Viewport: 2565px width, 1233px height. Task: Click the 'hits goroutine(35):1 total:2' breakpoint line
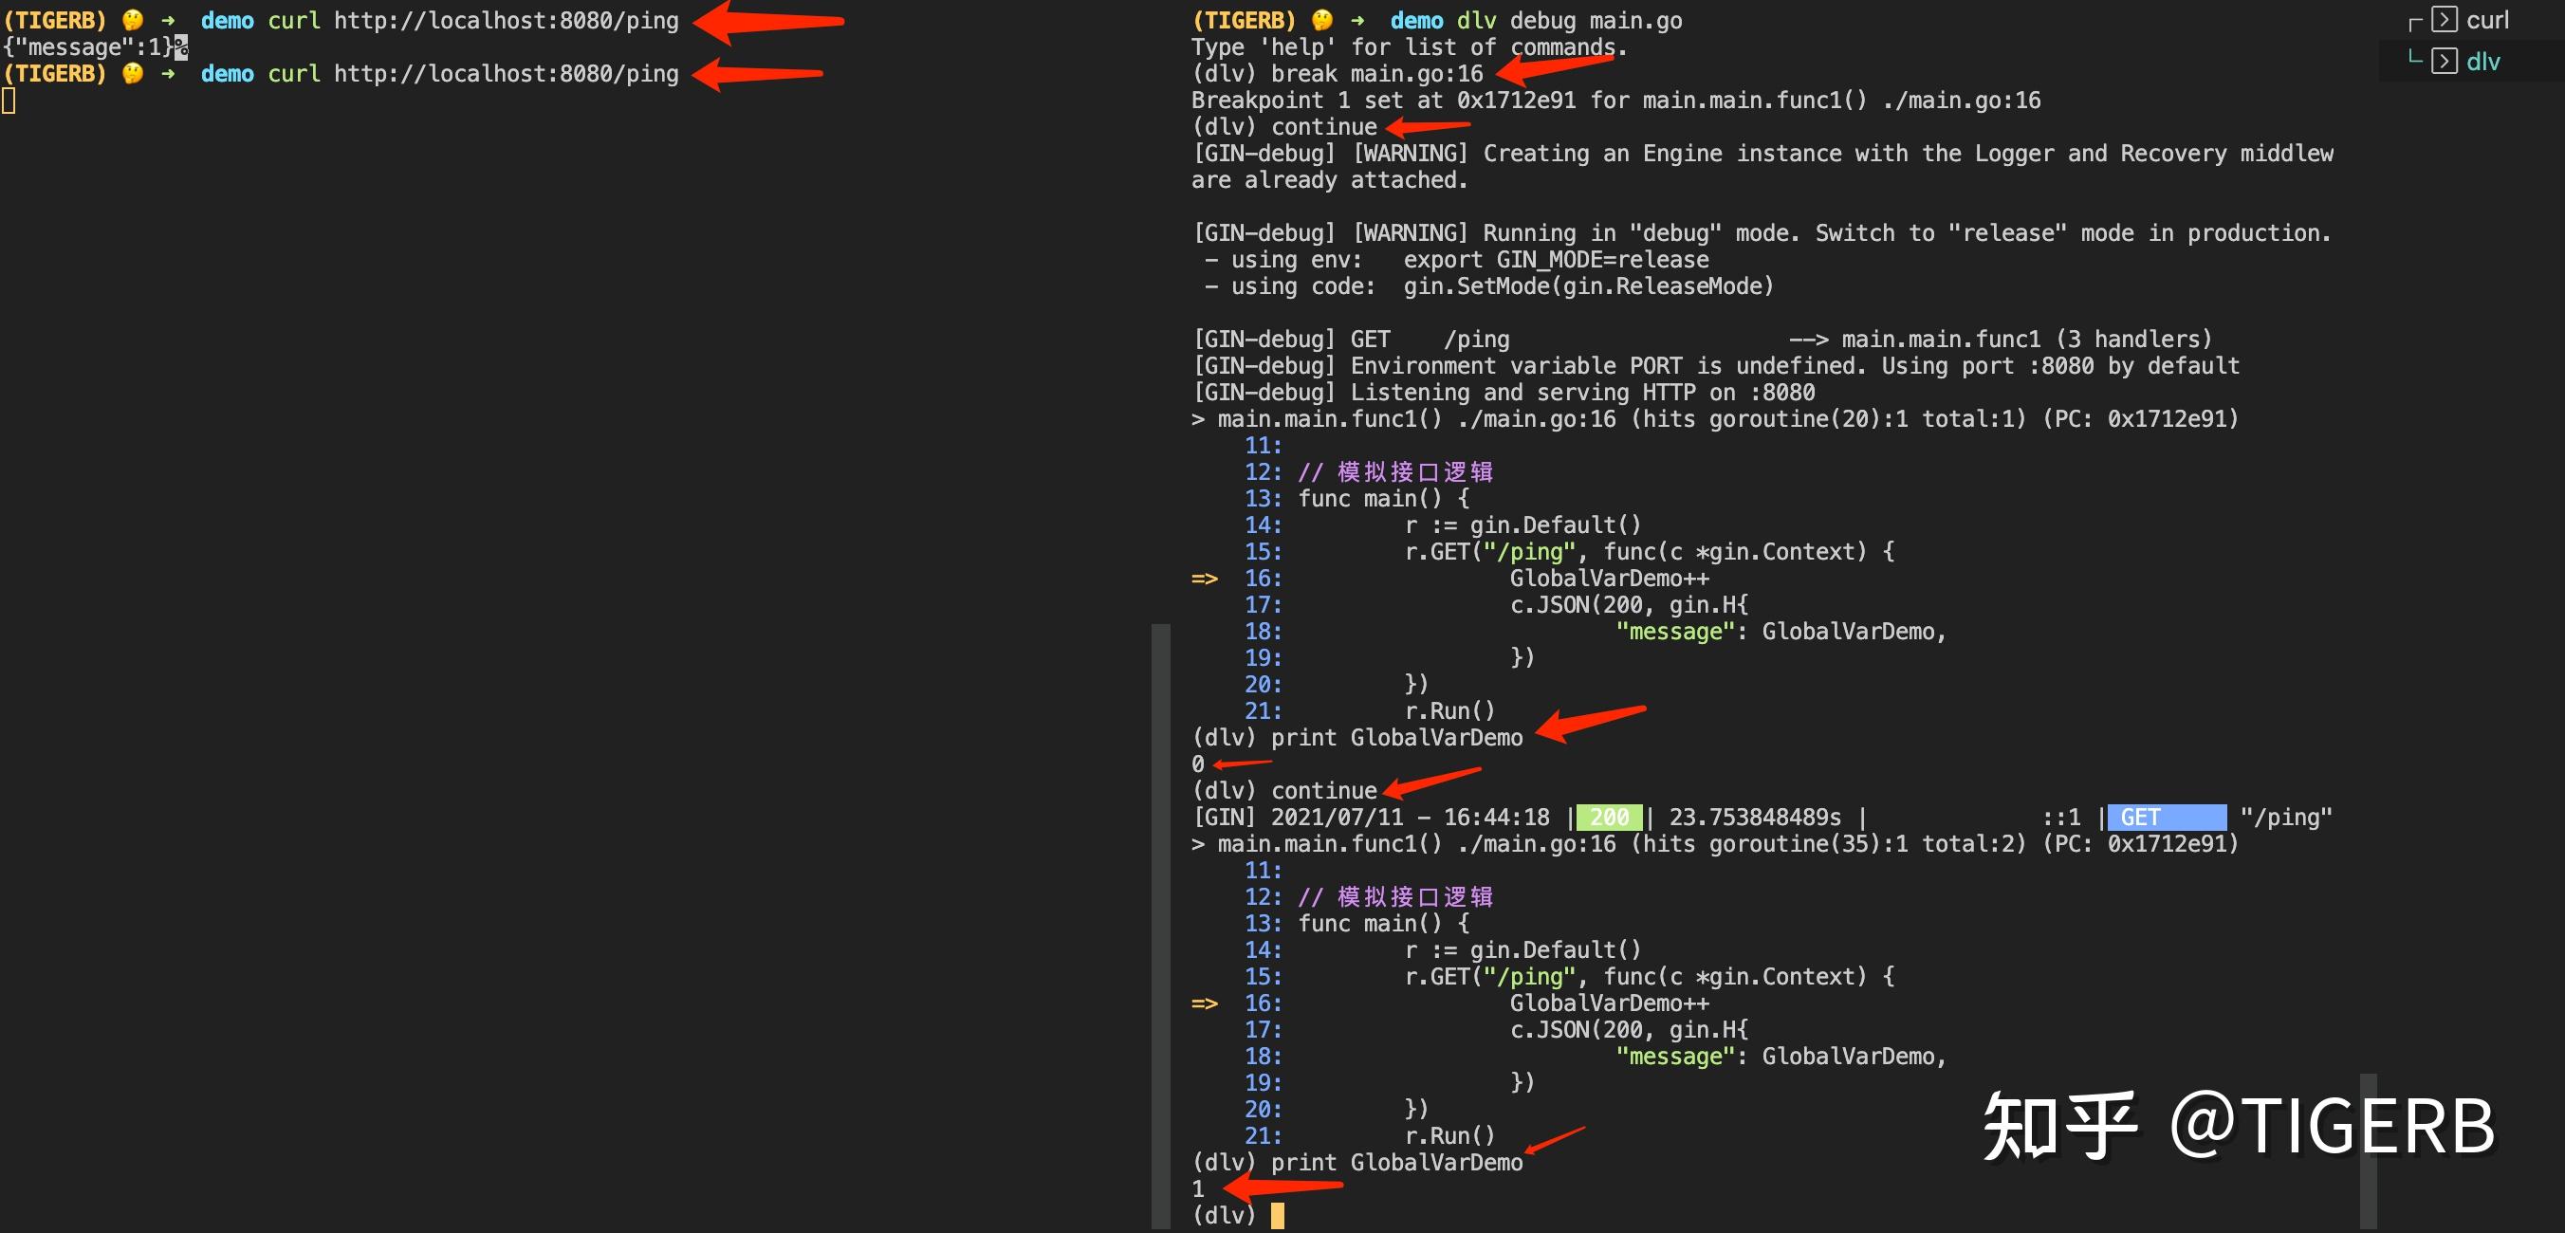[1715, 844]
